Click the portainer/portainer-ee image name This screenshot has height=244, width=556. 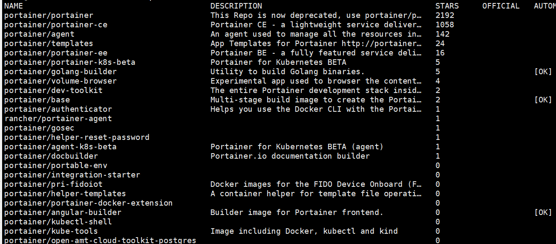click(56, 53)
